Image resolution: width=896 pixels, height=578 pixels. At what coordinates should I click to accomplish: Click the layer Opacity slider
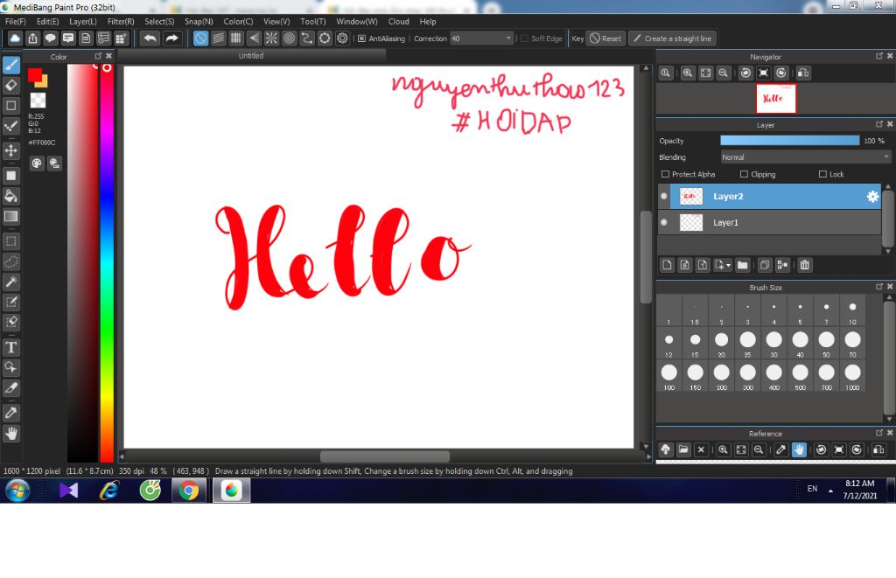[789, 141]
